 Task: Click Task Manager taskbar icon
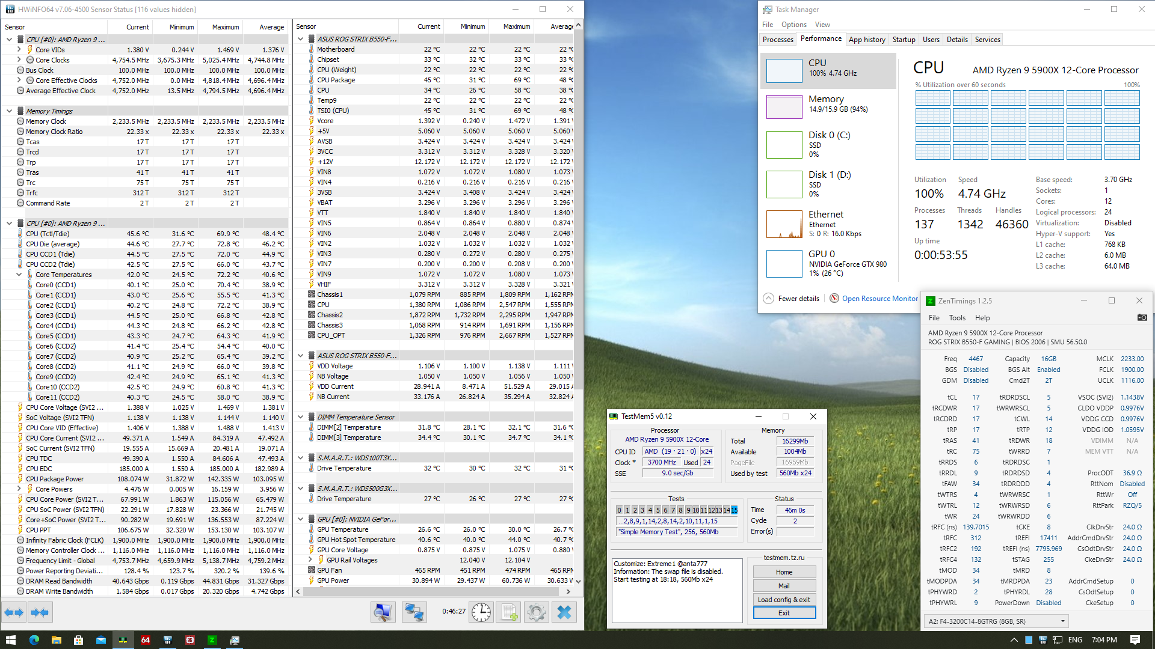[234, 640]
